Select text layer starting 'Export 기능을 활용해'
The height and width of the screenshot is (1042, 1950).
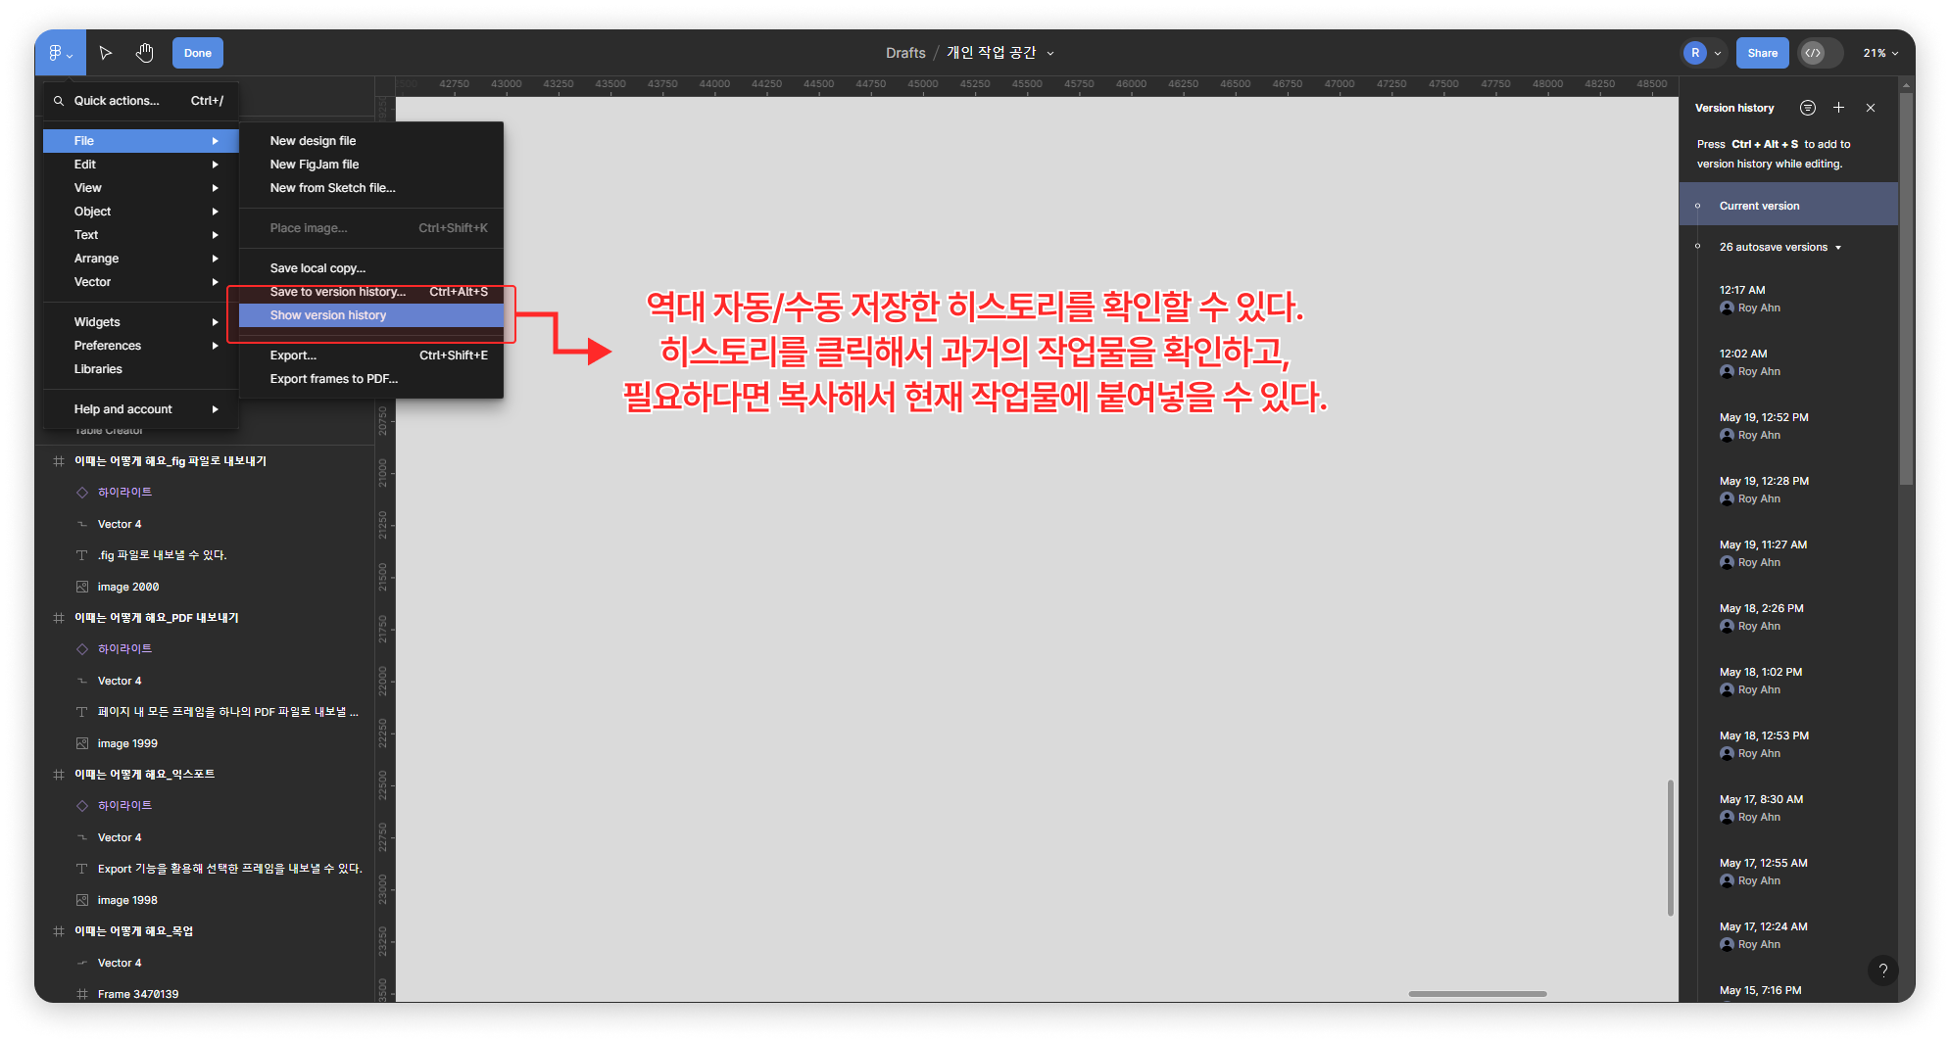click(206, 869)
